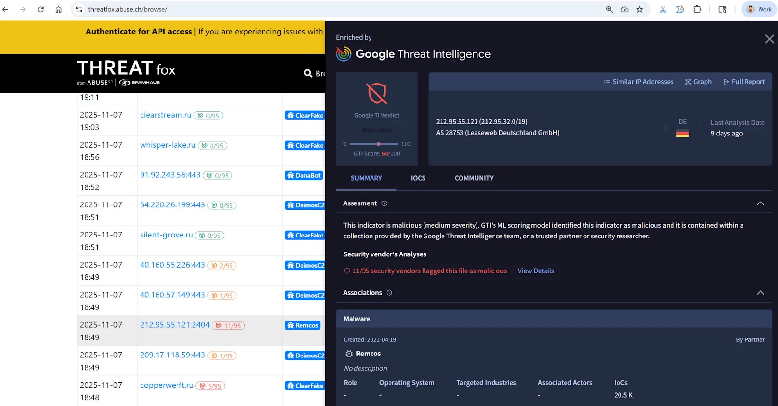
Task: Click the Remcos malware bug icon
Action: click(x=349, y=354)
